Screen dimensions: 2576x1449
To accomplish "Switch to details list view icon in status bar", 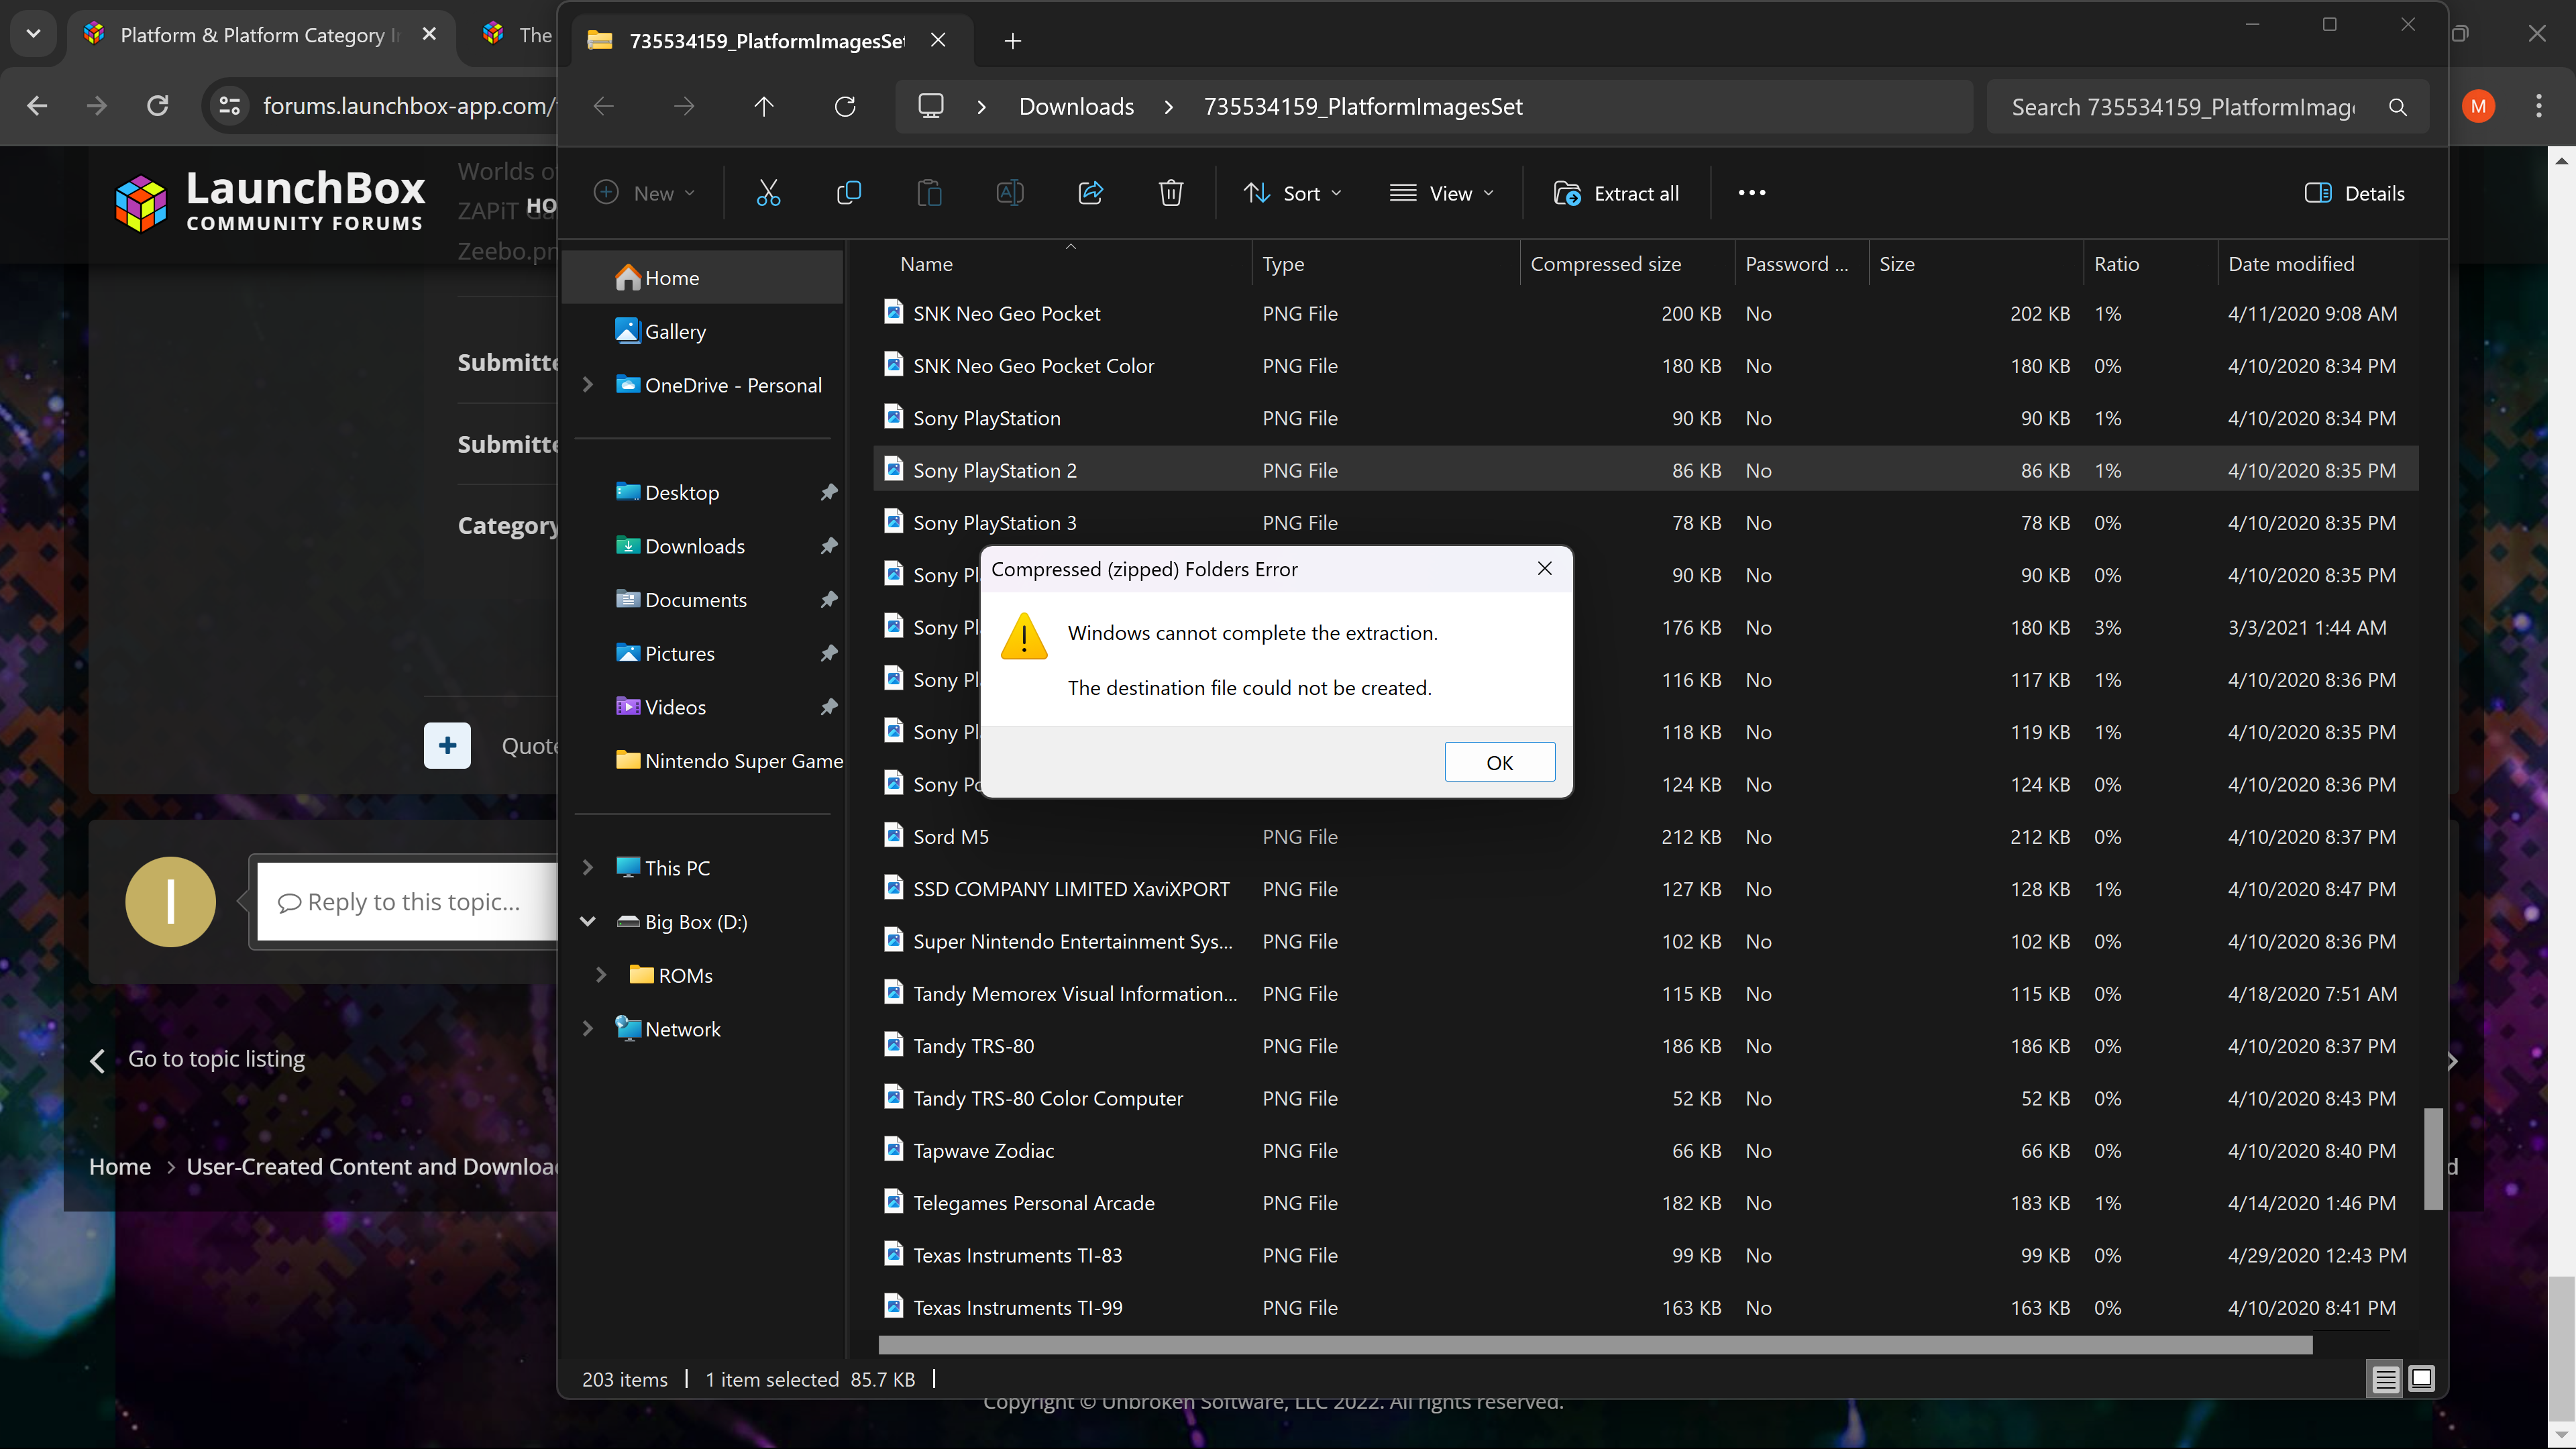I will [x=2385, y=1379].
